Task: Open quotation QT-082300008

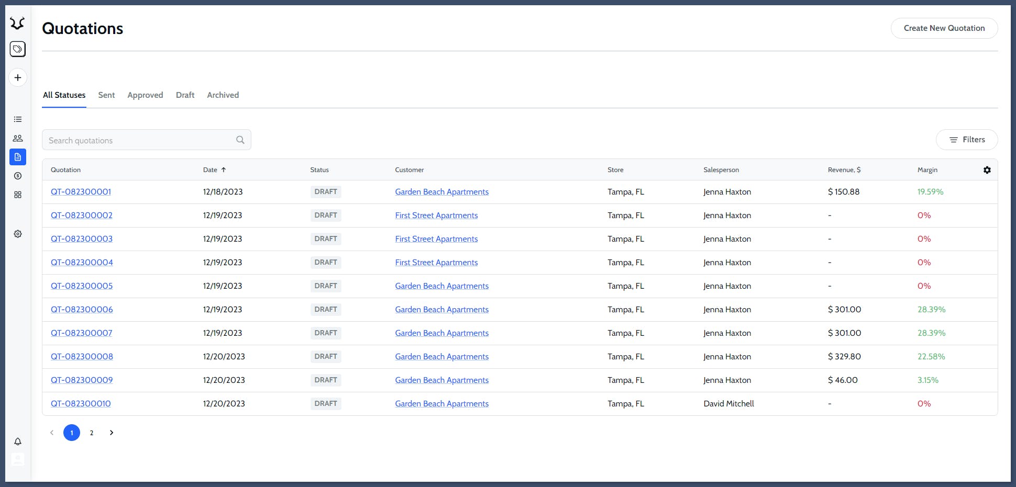Action: [82, 357]
